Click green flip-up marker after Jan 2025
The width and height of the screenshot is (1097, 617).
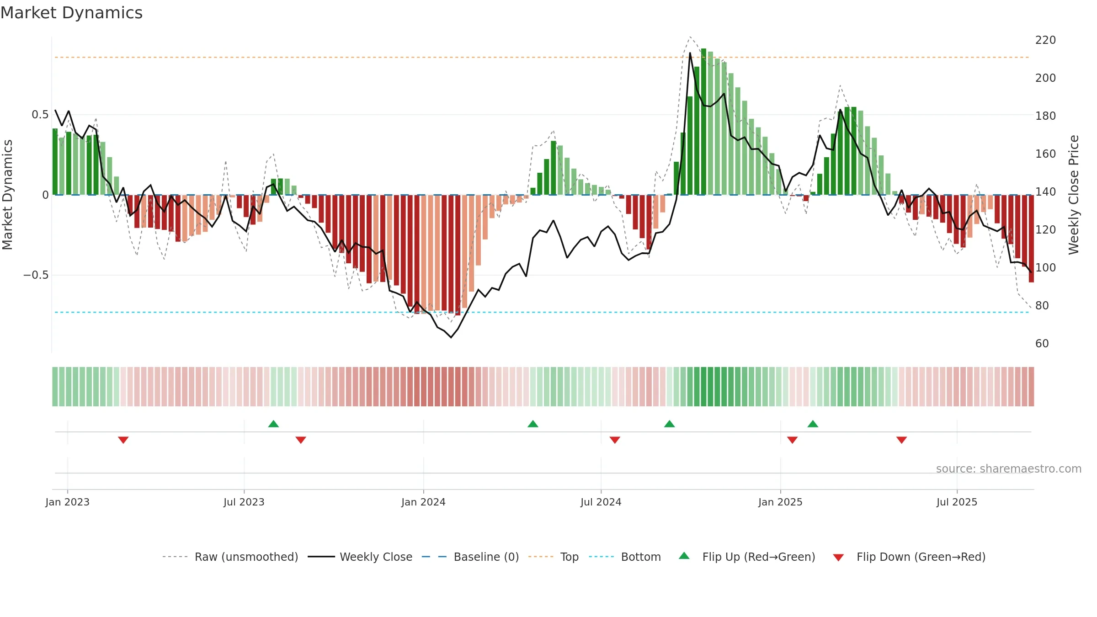813,424
